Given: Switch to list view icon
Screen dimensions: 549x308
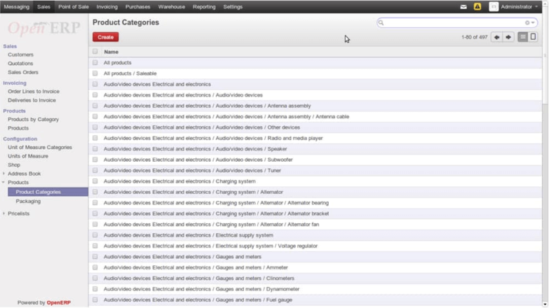Looking at the screenshot, I should [523, 37].
